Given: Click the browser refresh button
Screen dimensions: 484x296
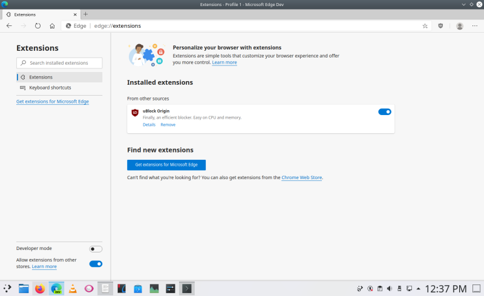Looking at the screenshot, I should point(38,26).
